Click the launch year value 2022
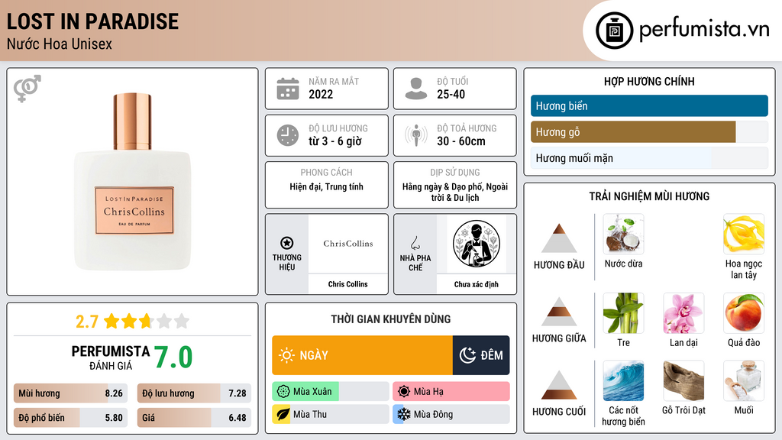Image resolution: width=782 pixels, height=440 pixels. coord(321,94)
